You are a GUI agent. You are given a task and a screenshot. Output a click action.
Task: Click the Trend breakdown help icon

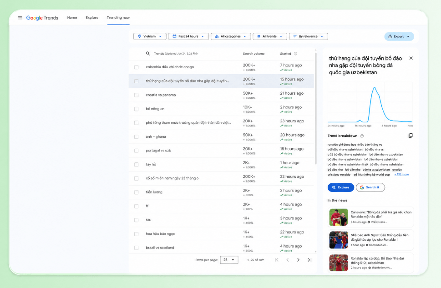(362, 136)
